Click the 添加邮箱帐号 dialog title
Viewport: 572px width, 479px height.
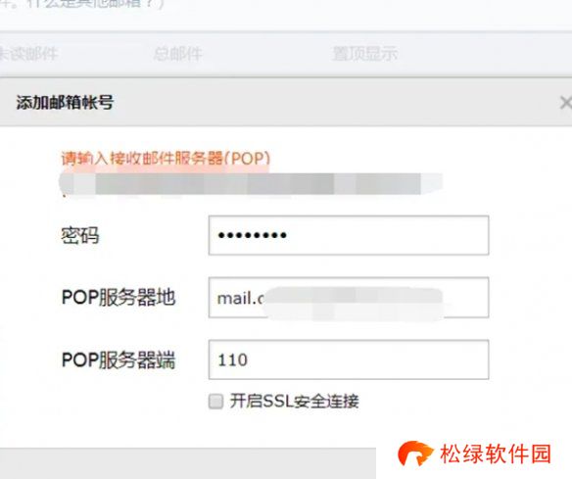(65, 102)
